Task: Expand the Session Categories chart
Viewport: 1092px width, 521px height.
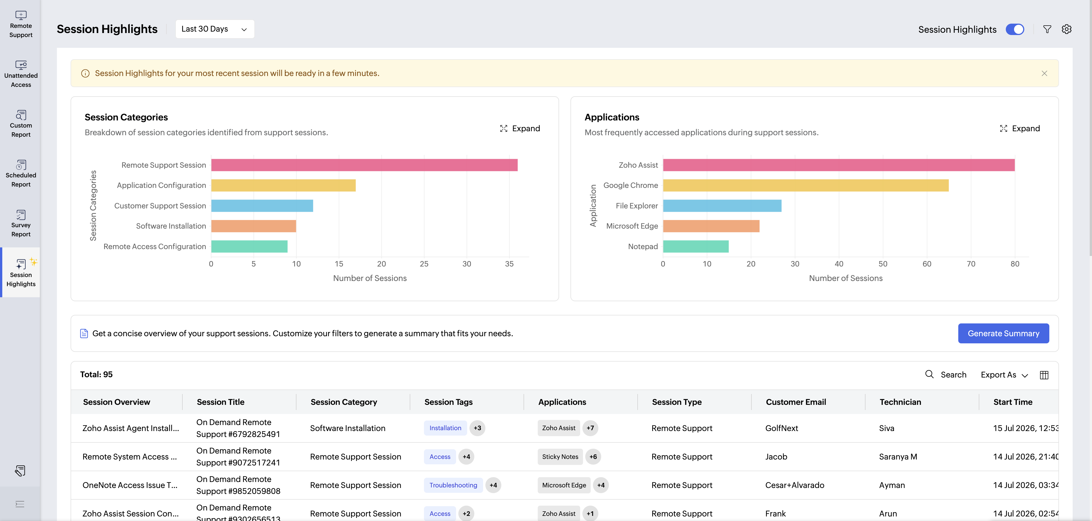Action: (x=520, y=129)
